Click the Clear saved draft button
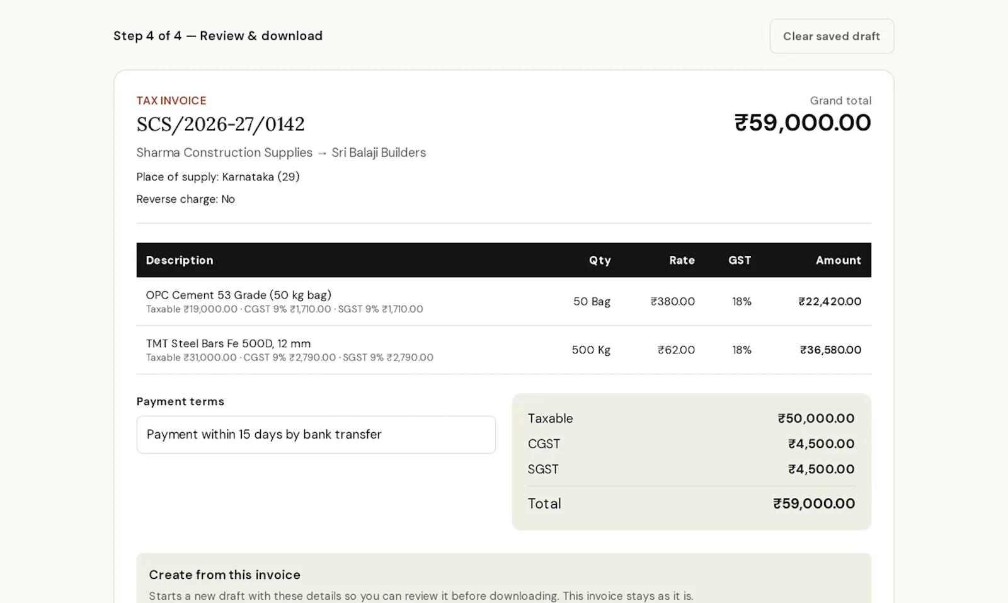 tap(832, 37)
